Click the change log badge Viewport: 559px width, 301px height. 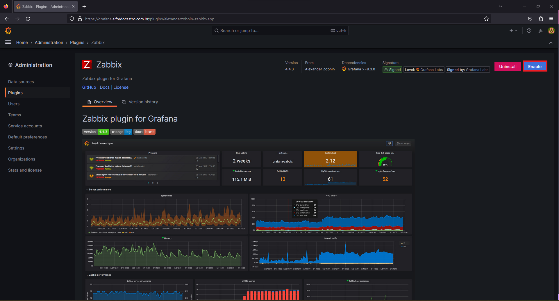(x=121, y=132)
